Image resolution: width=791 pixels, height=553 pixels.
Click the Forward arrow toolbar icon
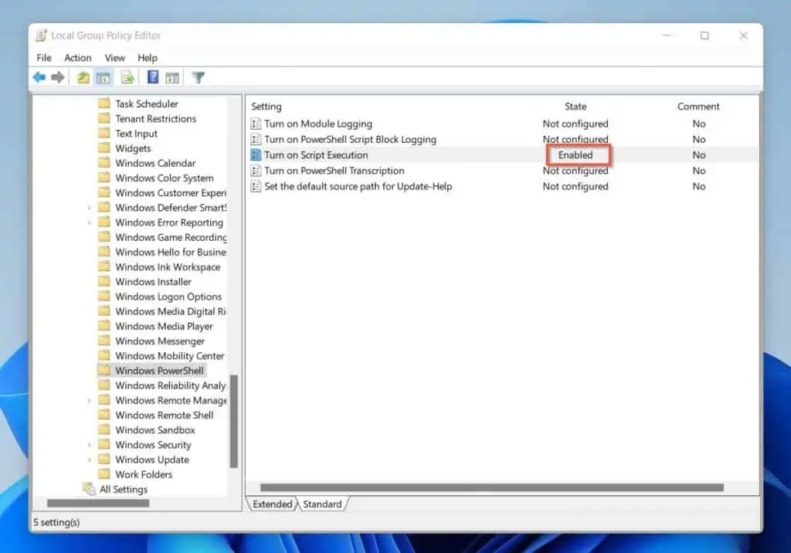tap(58, 78)
